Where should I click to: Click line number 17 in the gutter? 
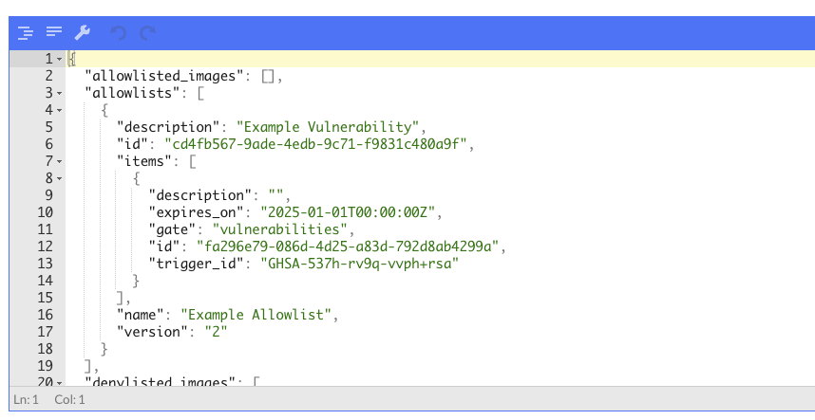(45, 330)
